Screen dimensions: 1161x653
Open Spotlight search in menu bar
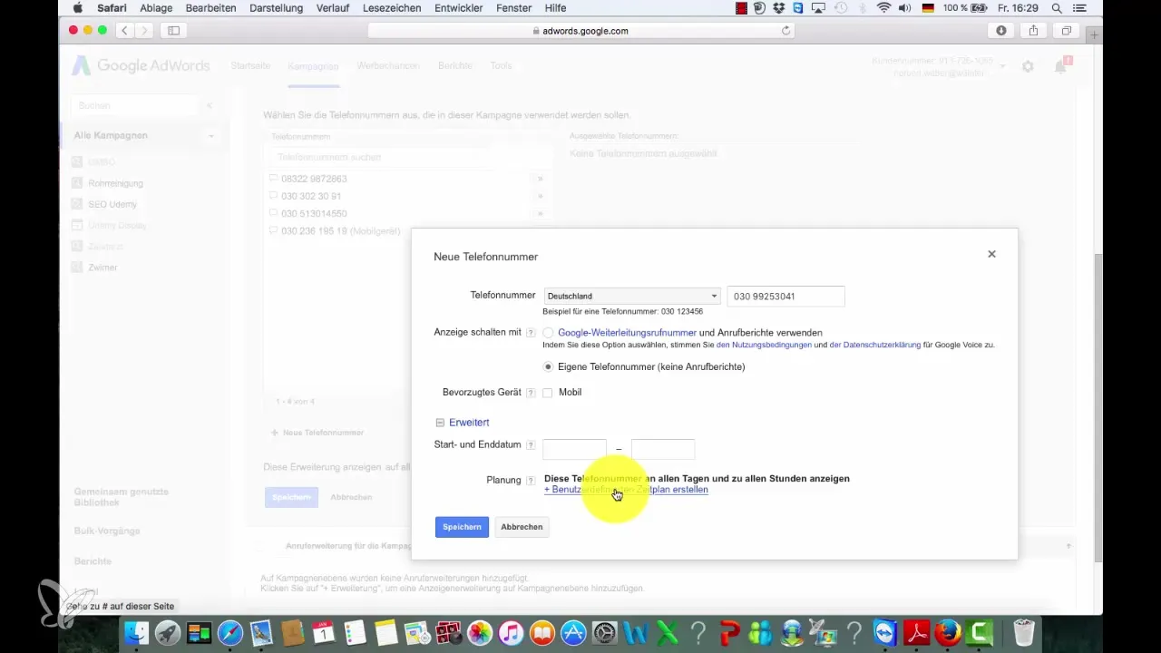[1057, 8]
